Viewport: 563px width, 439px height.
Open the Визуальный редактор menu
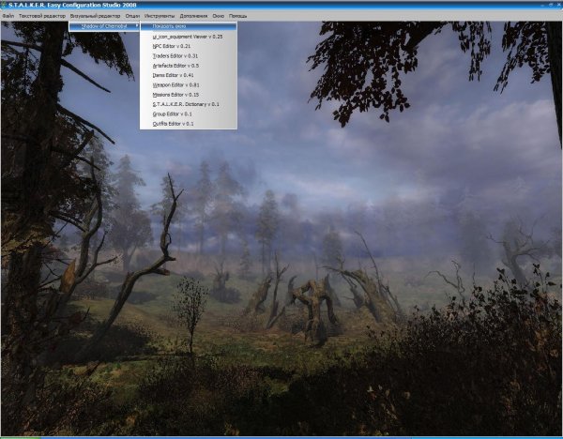tap(95, 16)
